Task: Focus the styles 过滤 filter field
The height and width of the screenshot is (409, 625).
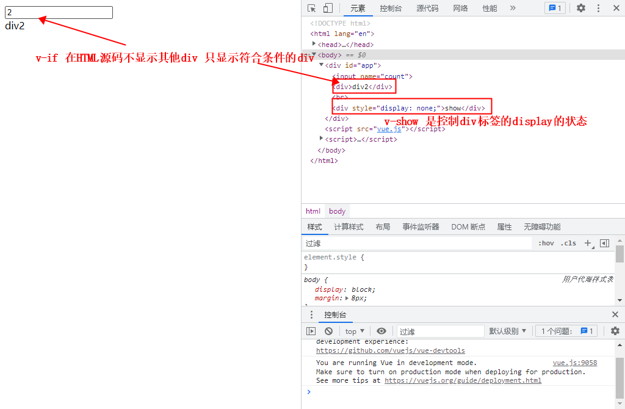Action: tap(416, 244)
